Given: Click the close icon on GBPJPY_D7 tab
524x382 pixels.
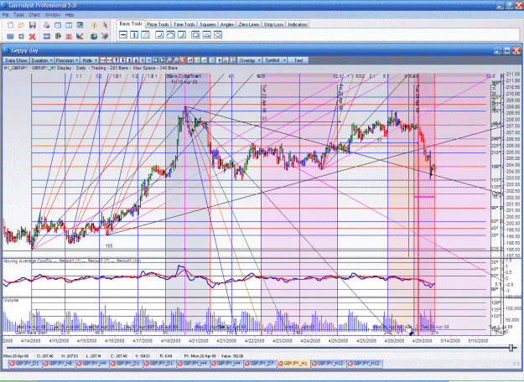Looking at the screenshot, I should pyautogui.click(x=246, y=364).
